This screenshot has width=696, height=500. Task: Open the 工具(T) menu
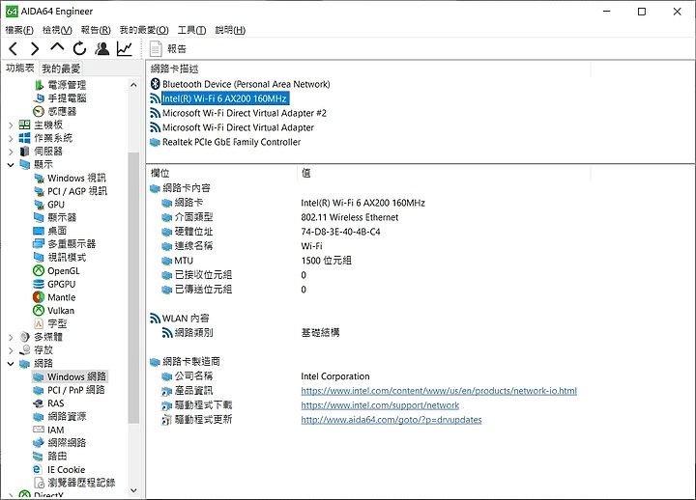click(x=191, y=30)
